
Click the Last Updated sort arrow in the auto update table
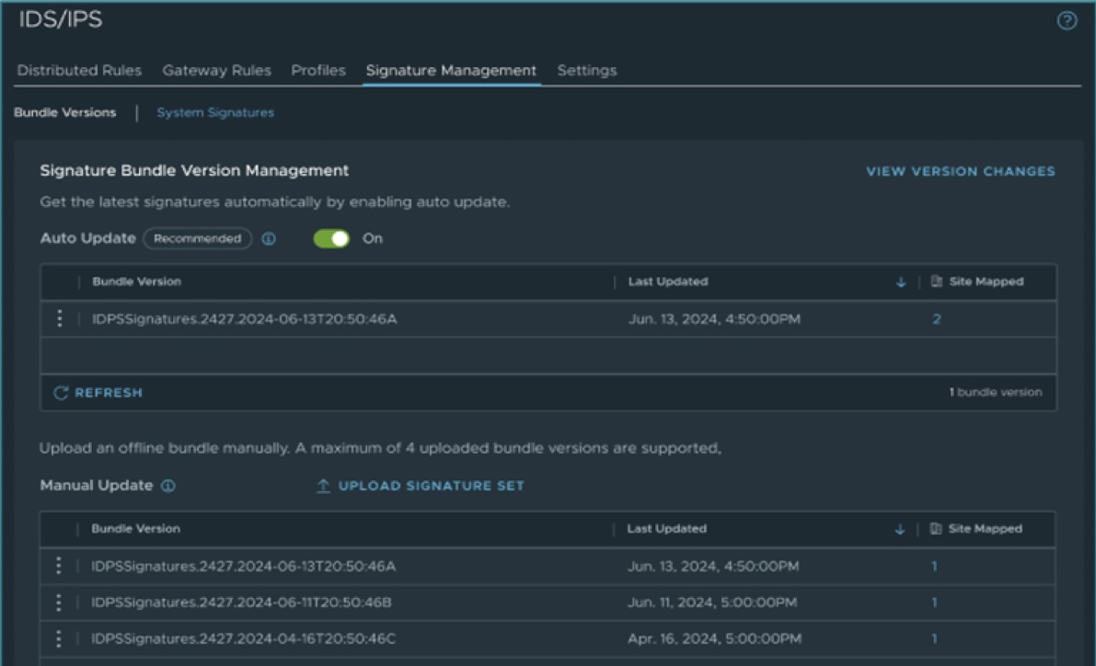pos(901,282)
